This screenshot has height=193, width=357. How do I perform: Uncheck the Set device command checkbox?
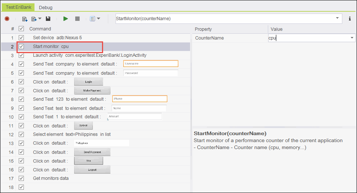tap(21, 38)
